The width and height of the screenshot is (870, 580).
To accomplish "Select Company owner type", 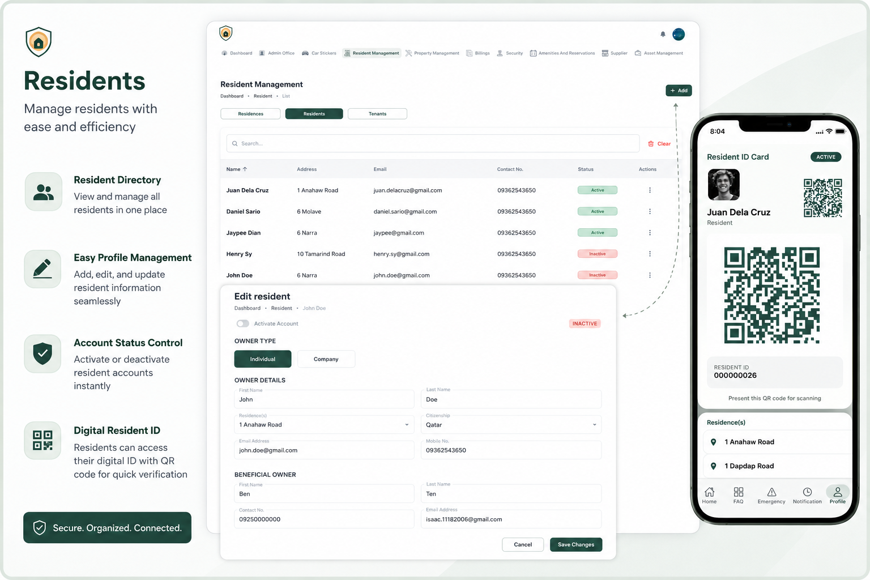I will click(x=326, y=359).
